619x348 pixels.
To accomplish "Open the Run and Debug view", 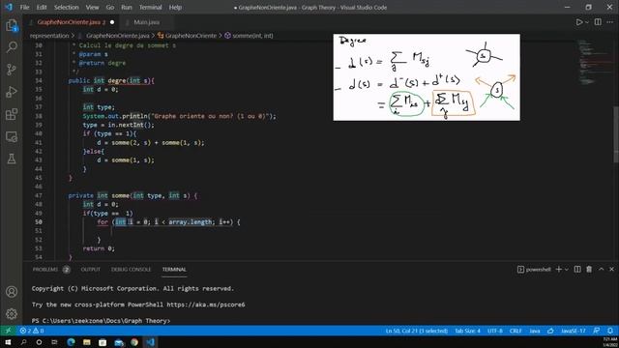I will point(12,92).
